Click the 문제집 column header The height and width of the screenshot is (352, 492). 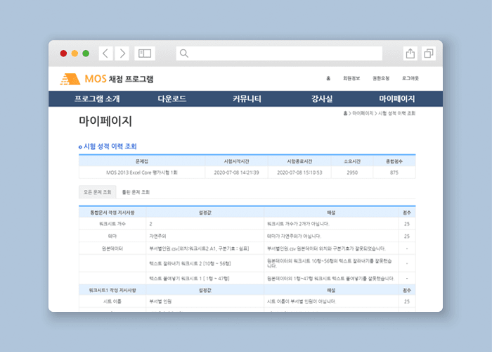(142, 161)
